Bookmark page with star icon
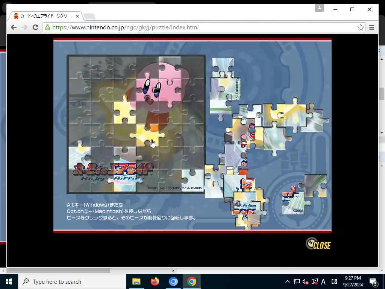The height and width of the screenshot is (289, 385). pos(361,27)
